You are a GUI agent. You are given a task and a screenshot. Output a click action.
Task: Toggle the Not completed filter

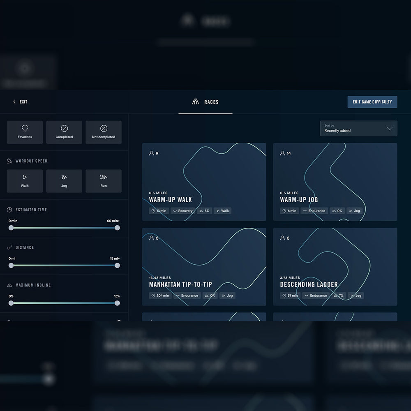[x=104, y=132]
